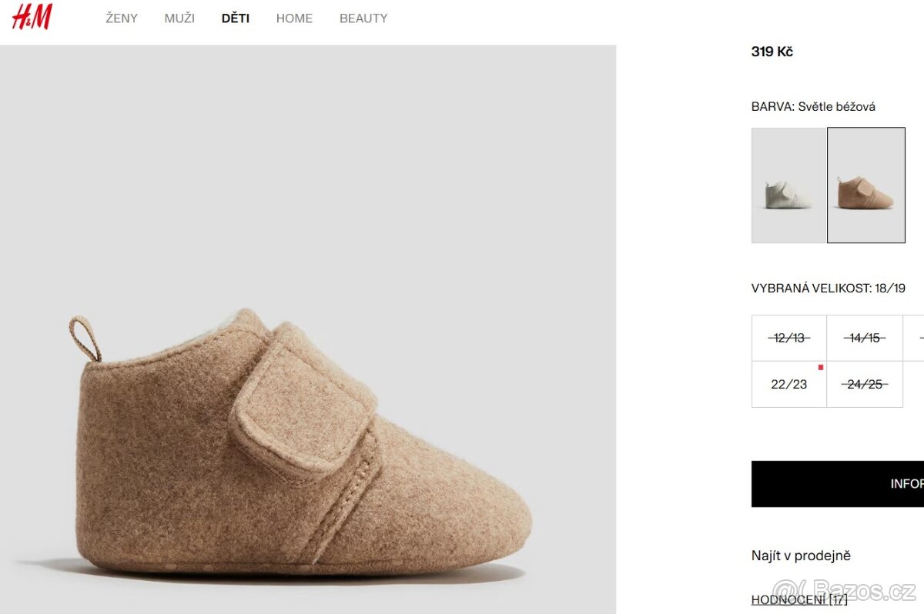Open the MUŽI menu
Viewport: 924px width, 614px height.
tap(179, 18)
